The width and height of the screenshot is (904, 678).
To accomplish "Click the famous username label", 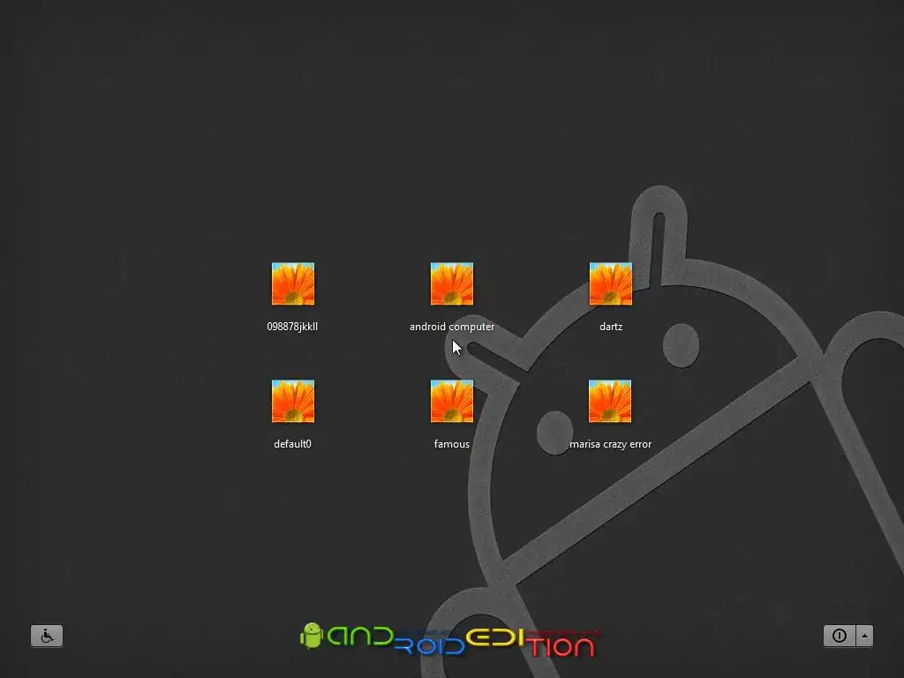I will pos(452,444).
